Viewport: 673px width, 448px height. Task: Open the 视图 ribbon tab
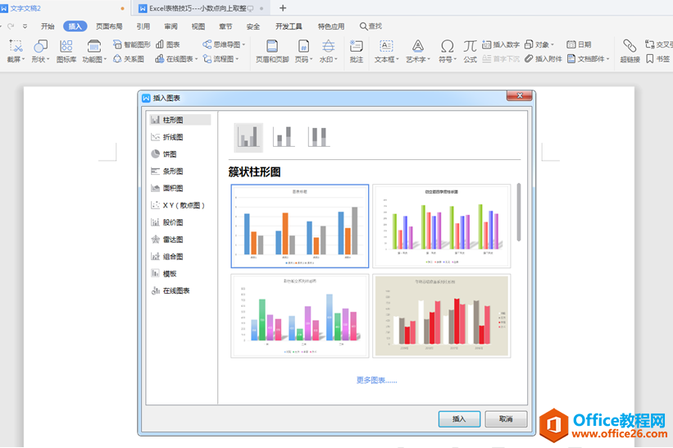click(198, 26)
